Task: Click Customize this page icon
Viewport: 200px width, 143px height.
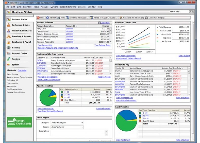Action: tap(147, 18)
